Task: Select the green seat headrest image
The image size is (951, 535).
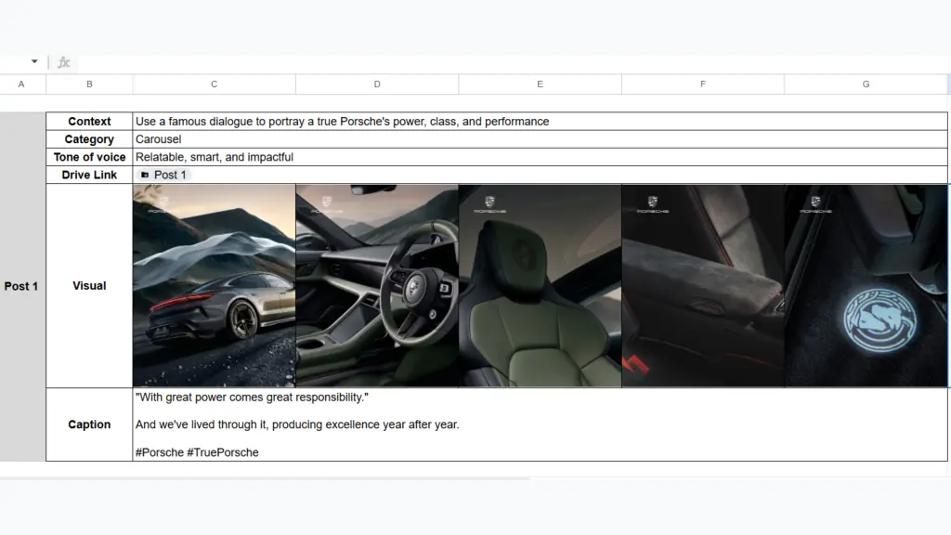Action: click(x=540, y=286)
